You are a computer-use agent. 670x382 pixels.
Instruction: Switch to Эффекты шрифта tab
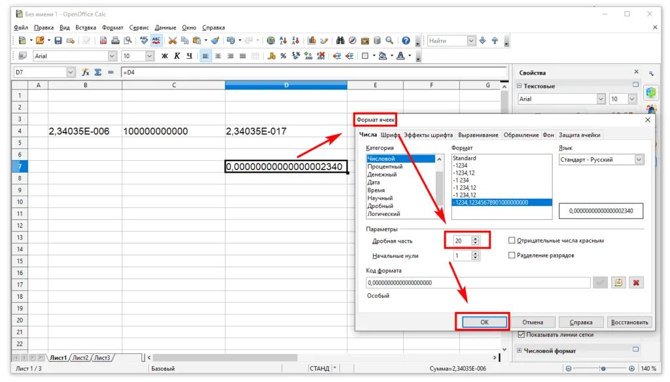click(x=428, y=135)
